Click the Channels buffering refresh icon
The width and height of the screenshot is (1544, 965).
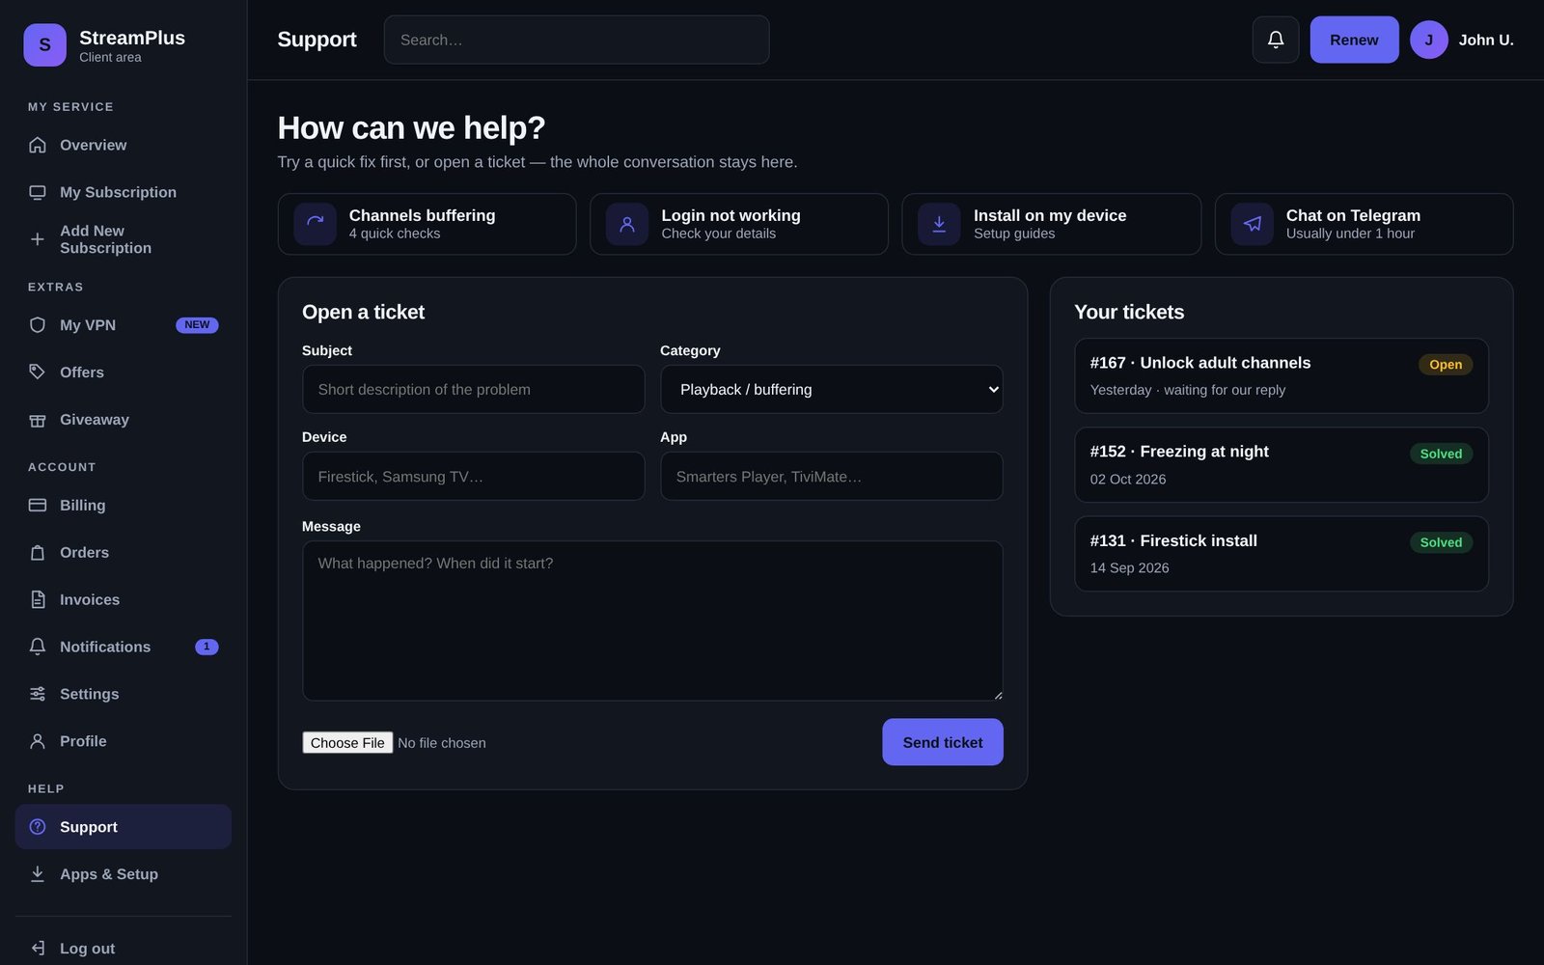click(x=315, y=224)
